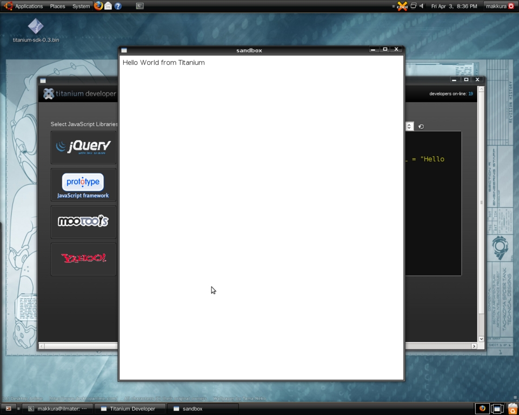Open the Help icon in the top panel

(118, 6)
